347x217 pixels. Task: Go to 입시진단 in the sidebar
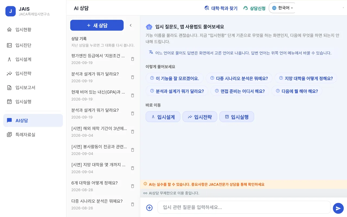33,45
